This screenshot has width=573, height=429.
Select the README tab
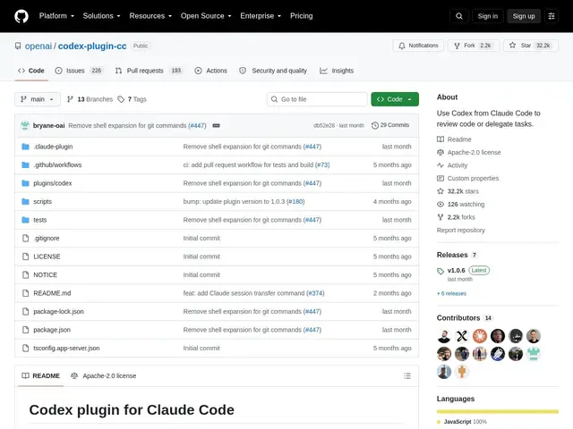coord(40,375)
